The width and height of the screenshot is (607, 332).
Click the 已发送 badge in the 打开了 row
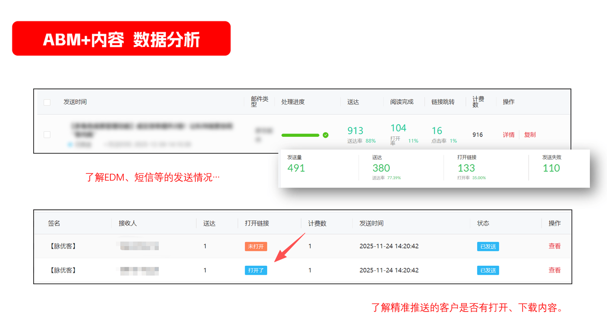pyautogui.click(x=487, y=270)
